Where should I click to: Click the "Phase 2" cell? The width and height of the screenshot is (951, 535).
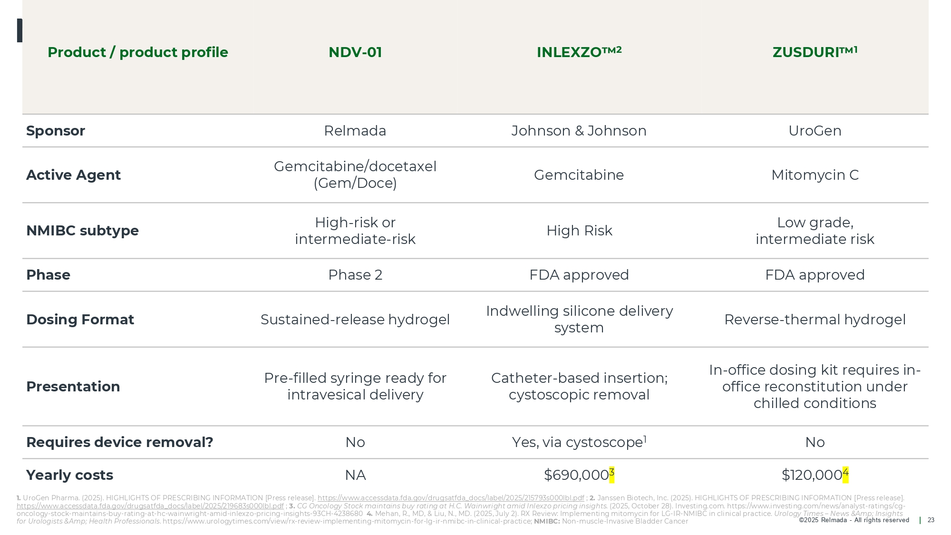(x=355, y=275)
